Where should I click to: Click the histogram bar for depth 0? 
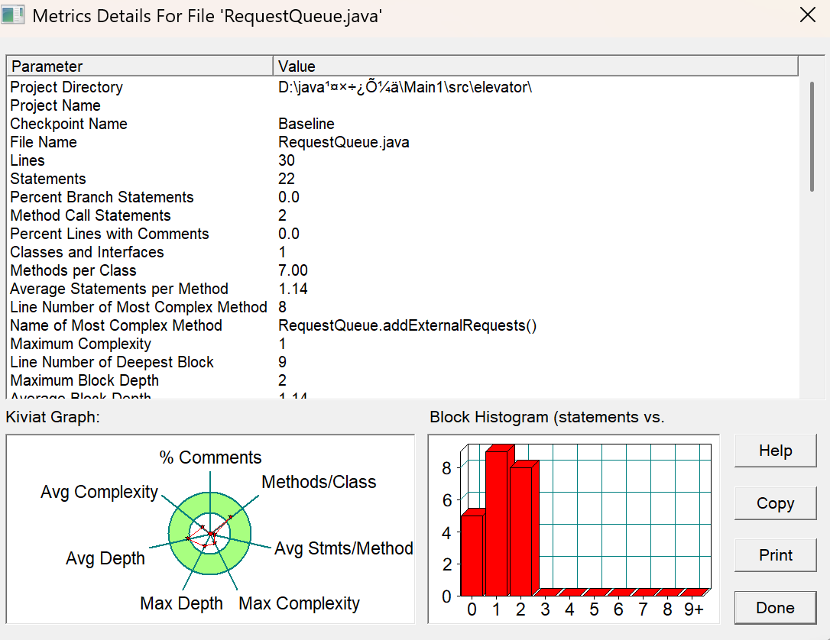[472, 554]
